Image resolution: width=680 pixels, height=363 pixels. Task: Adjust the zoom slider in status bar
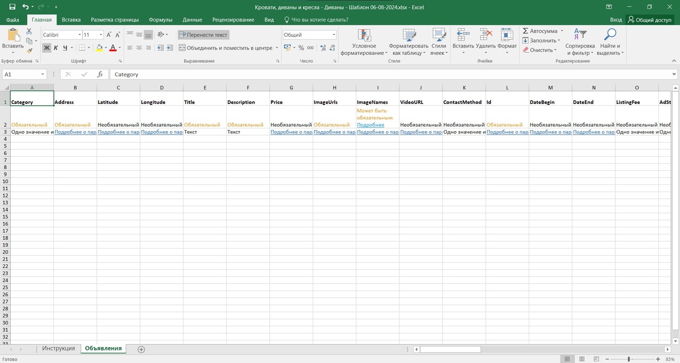[x=629, y=359]
